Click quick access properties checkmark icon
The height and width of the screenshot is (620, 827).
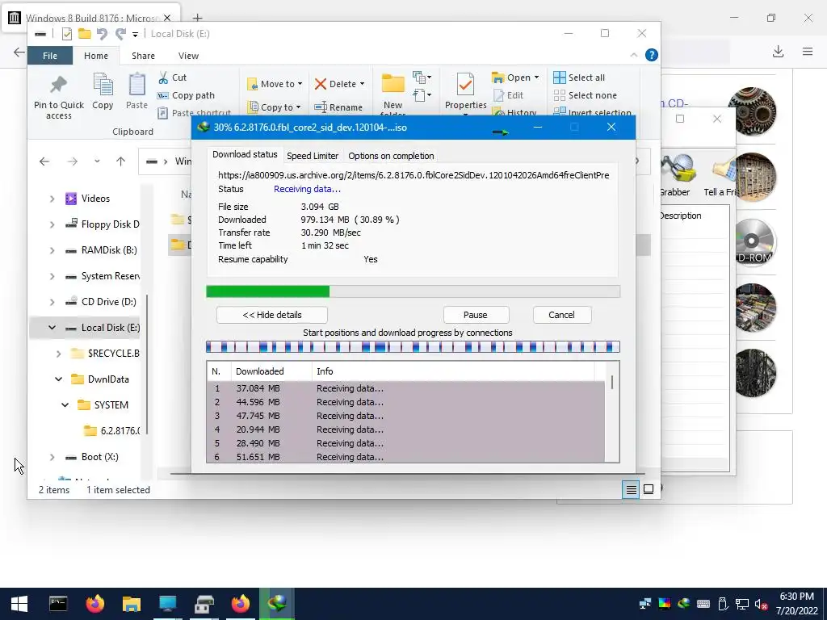coord(66,34)
